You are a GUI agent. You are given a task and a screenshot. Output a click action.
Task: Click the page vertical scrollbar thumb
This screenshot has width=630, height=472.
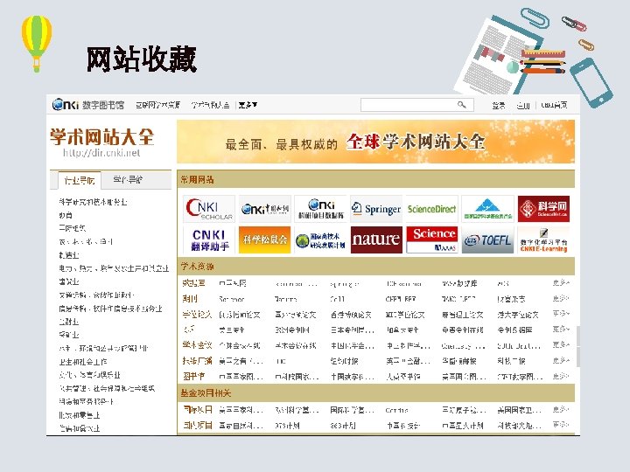(x=578, y=346)
